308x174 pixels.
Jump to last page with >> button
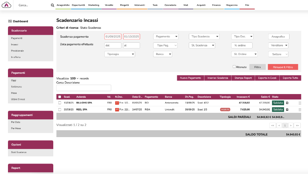pos(297,125)
